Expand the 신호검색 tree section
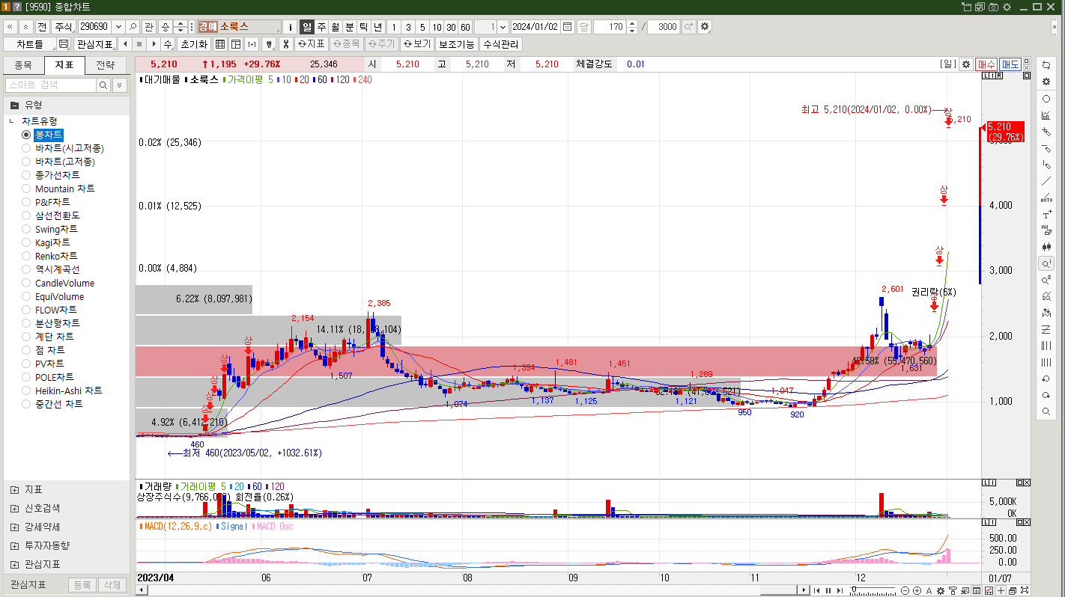The height and width of the screenshot is (597, 1065). (15, 509)
